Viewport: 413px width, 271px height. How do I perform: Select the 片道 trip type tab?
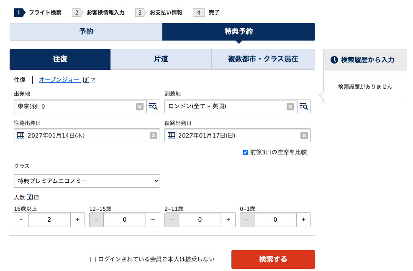coord(161,59)
